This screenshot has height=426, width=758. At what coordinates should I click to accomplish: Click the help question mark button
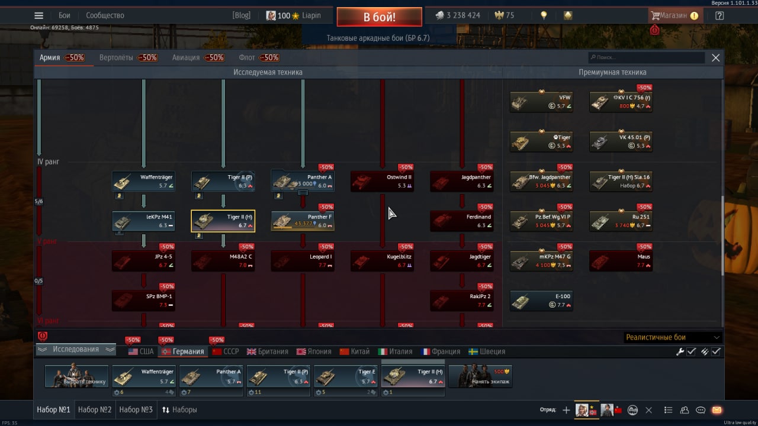(720, 16)
